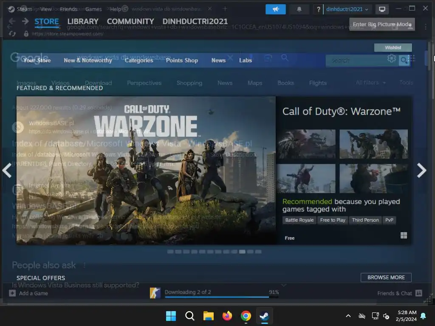Open File Explorer from taskbar
The width and height of the screenshot is (435, 326).
(x=208, y=316)
